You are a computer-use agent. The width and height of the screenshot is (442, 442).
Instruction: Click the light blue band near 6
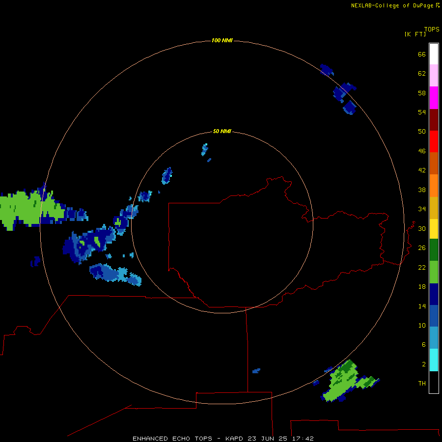[434, 338]
